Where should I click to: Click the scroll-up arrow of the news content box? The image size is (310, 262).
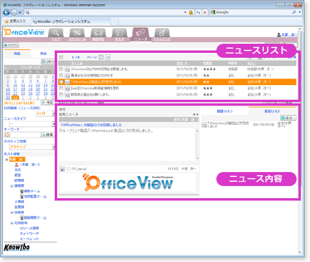tap(198, 131)
